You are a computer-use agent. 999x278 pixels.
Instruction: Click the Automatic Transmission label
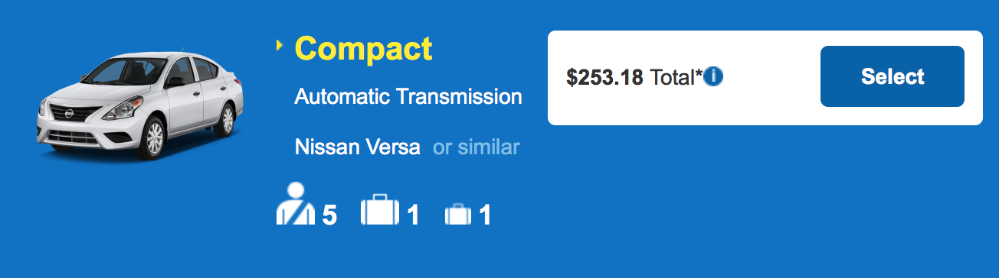[408, 97]
